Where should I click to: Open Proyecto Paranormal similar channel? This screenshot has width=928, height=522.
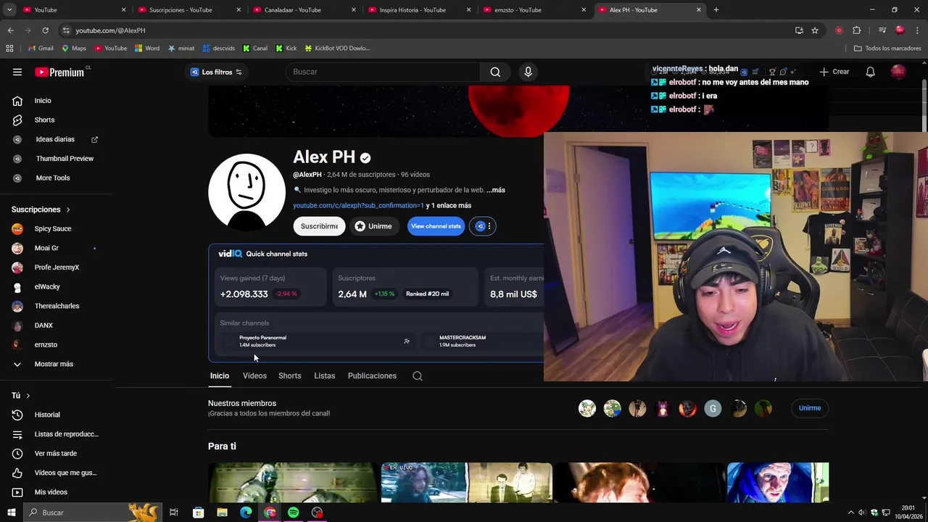pyautogui.click(x=262, y=341)
